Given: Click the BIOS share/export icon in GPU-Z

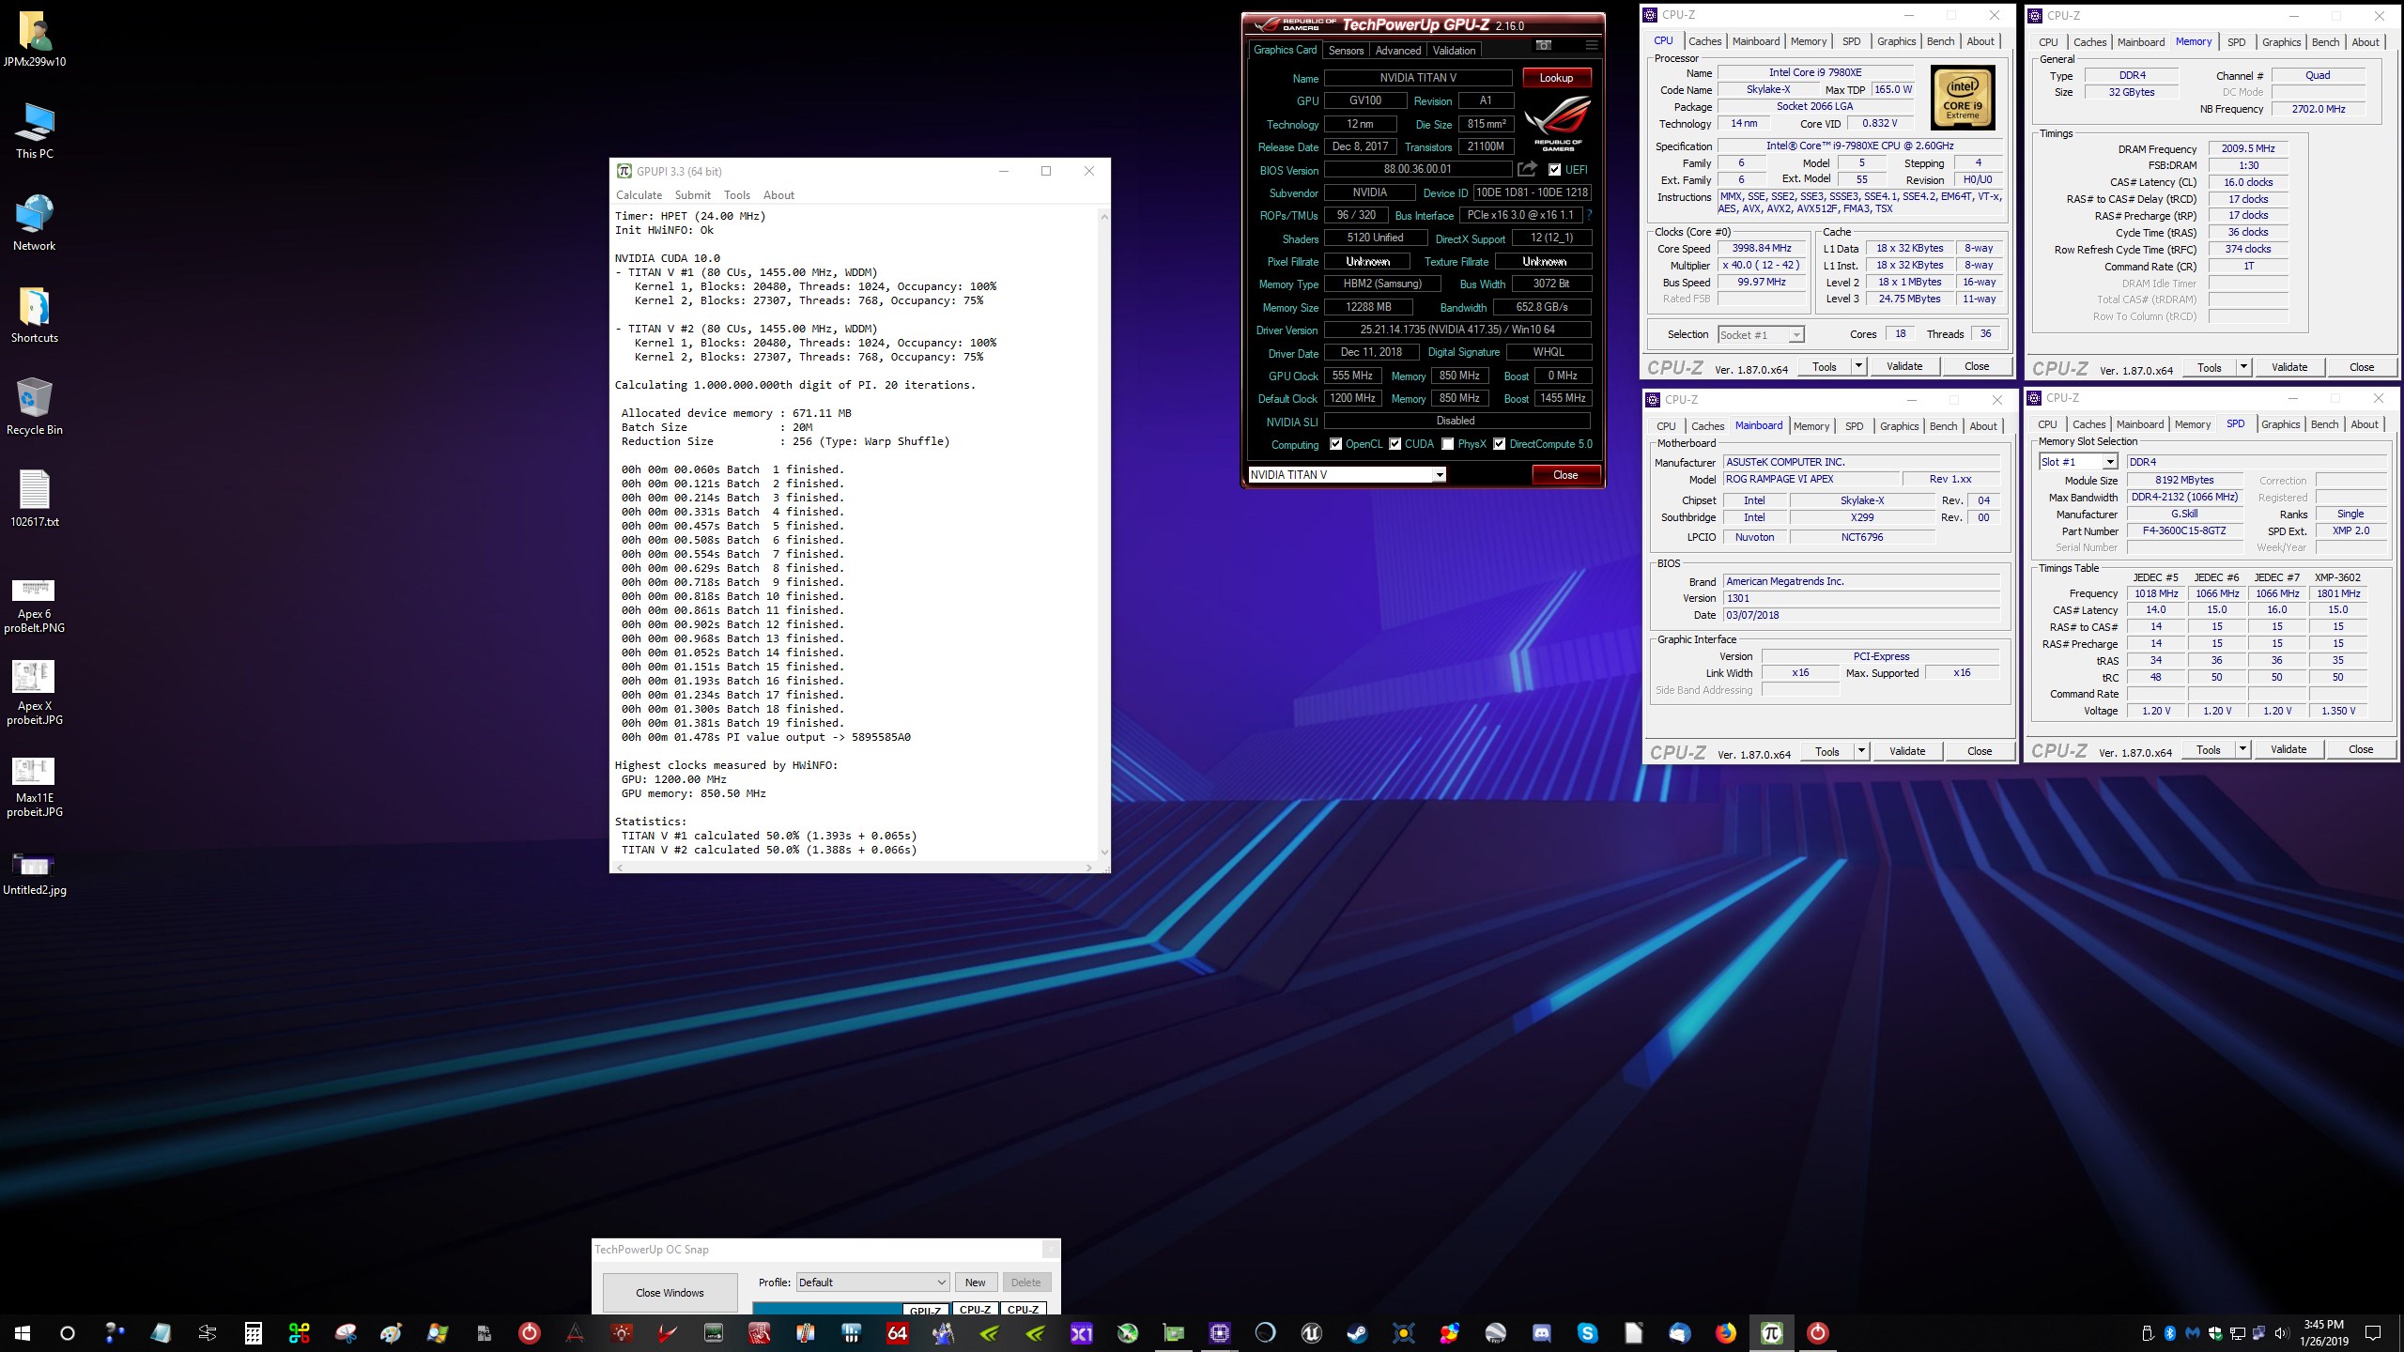Looking at the screenshot, I should click(x=1527, y=169).
